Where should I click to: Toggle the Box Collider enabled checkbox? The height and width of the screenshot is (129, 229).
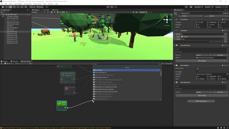coord(179,65)
